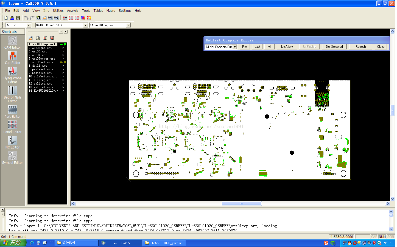Click the Zoom In magnifier icon
Viewport: 397px width, 247px height.
51,18
